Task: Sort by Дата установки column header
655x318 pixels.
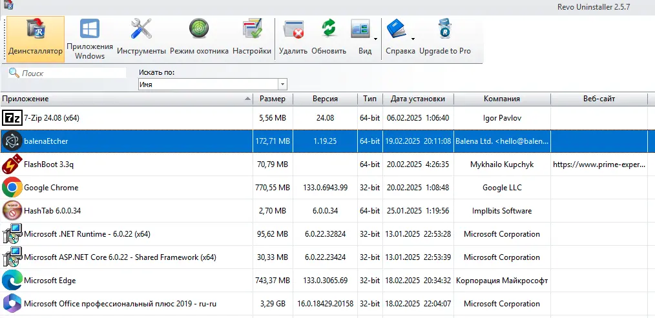Action: 418,99
